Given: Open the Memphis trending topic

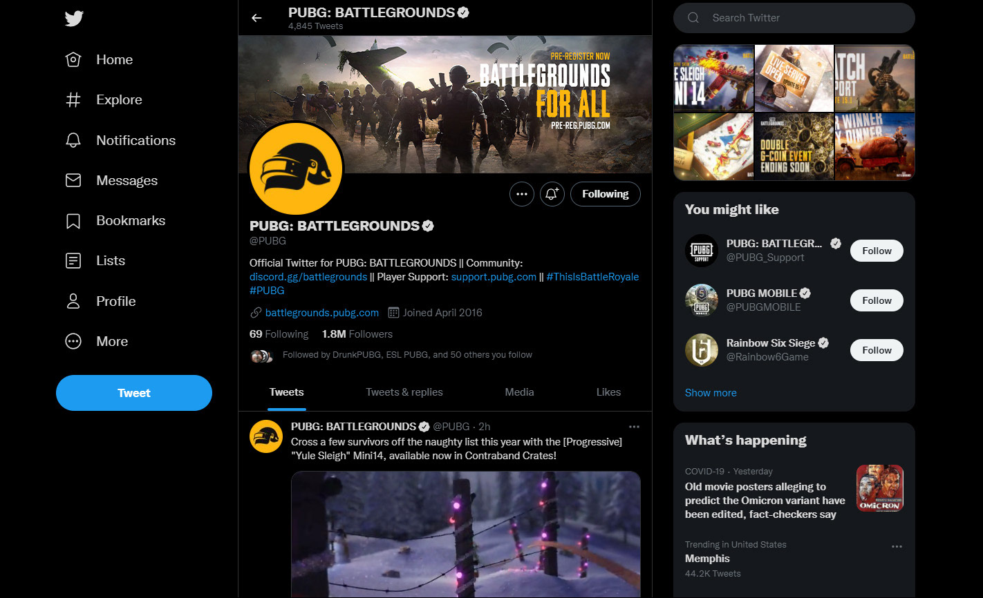Looking at the screenshot, I should [707, 559].
